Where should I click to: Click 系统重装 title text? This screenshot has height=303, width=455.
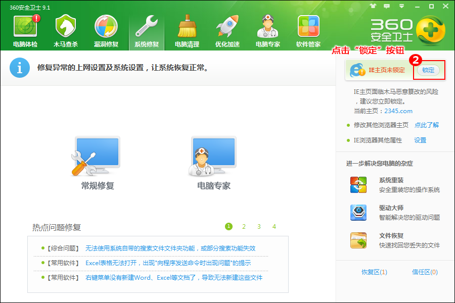pyautogui.click(x=391, y=180)
